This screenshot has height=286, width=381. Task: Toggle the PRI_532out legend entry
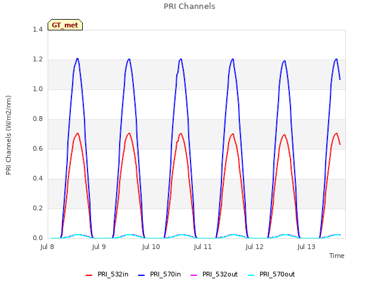tap(214, 275)
